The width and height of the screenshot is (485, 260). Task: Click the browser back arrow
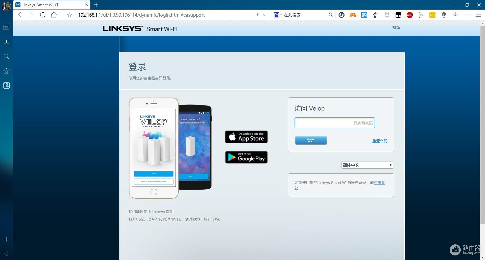pyautogui.click(x=20, y=15)
